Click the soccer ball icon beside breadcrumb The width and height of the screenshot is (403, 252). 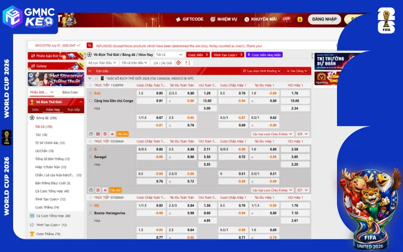(90, 54)
